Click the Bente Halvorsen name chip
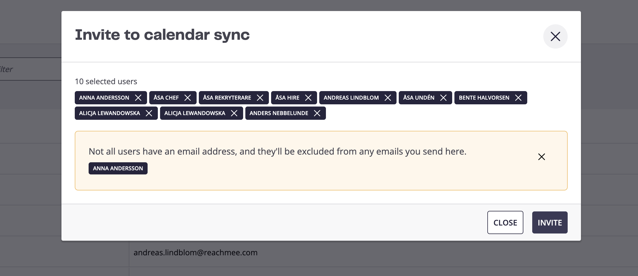 tap(484, 98)
